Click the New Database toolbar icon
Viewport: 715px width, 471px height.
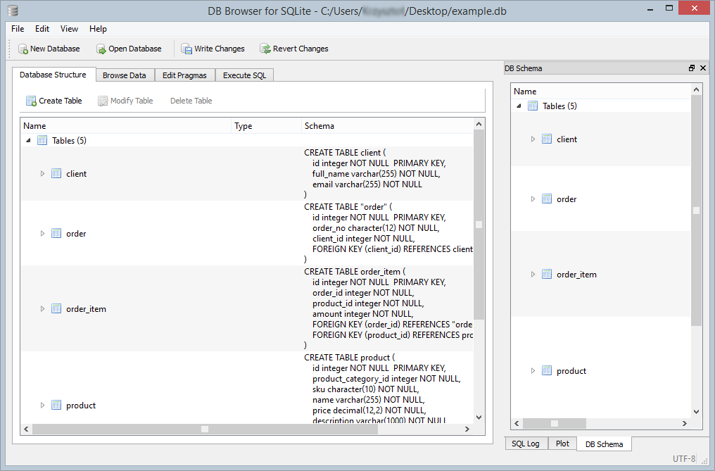(23, 49)
